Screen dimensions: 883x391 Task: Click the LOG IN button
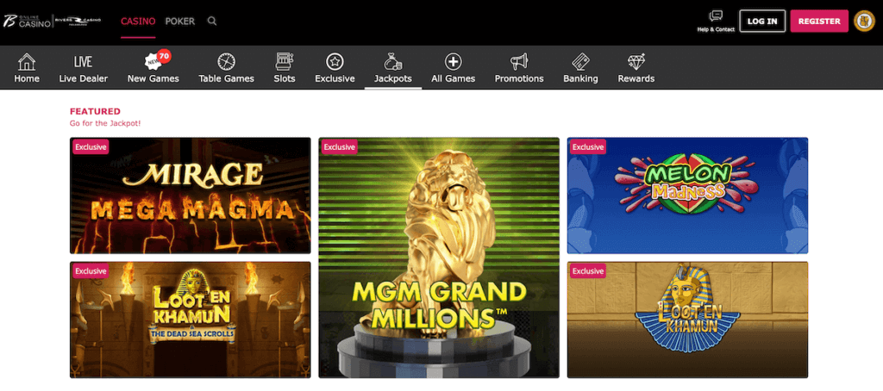pos(762,21)
